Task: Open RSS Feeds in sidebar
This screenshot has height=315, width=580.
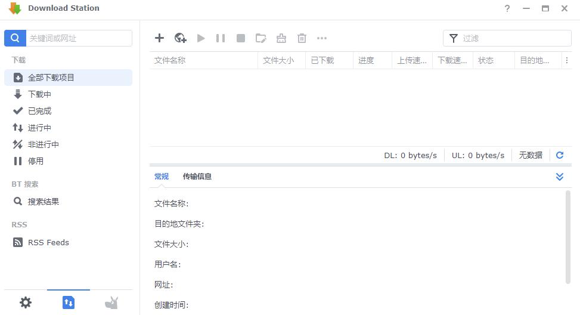Action: click(68, 242)
